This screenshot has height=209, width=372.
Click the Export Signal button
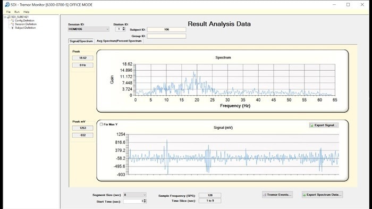coord(324,125)
